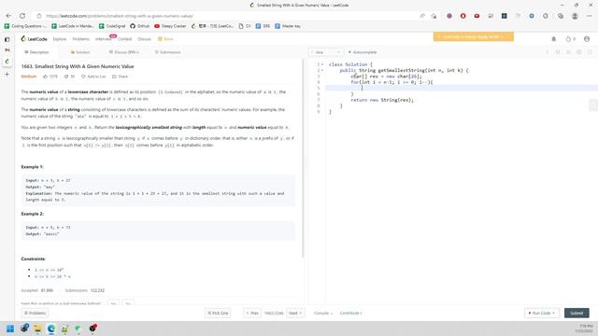Enter fullscreen editor mode icon

tap(590, 52)
